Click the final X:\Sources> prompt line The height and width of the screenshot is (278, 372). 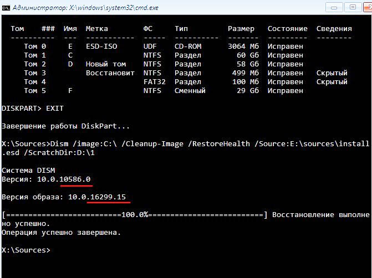point(26,250)
